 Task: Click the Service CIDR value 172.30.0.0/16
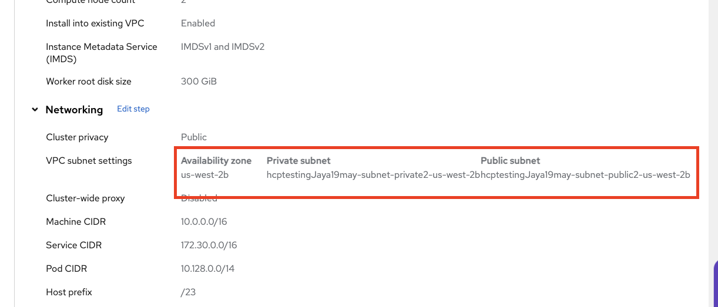(x=209, y=245)
